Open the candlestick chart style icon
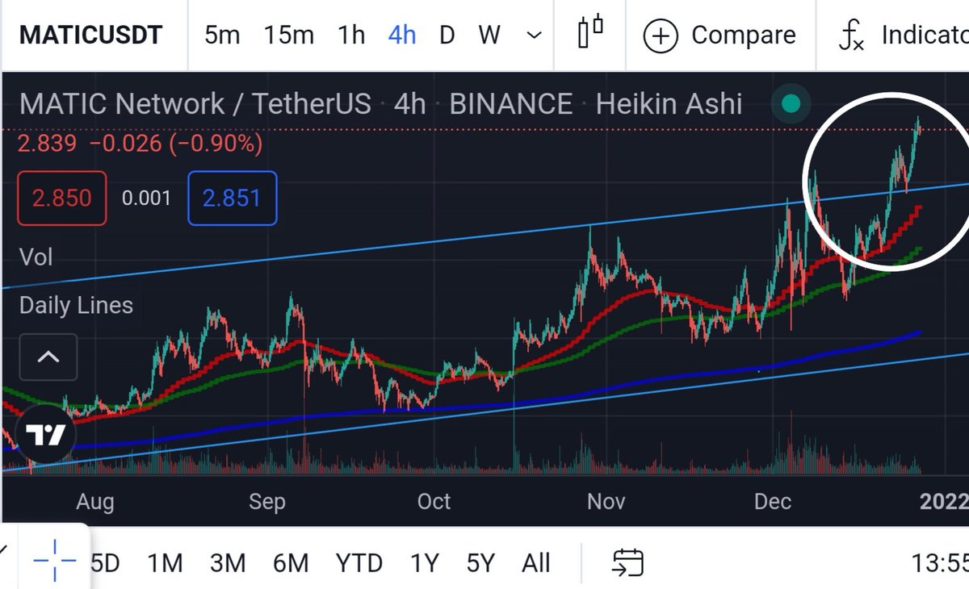Screen dimensions: 969x589 click(591, 33)
